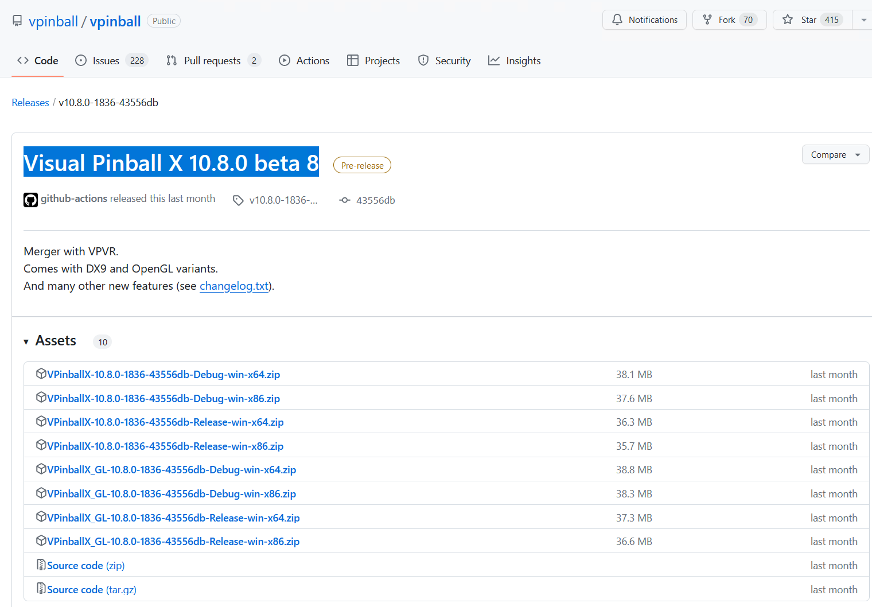This screenshot has width=872, height=607.
Task: Click the repository icon beside vpinball
Action: coord(17,21)
